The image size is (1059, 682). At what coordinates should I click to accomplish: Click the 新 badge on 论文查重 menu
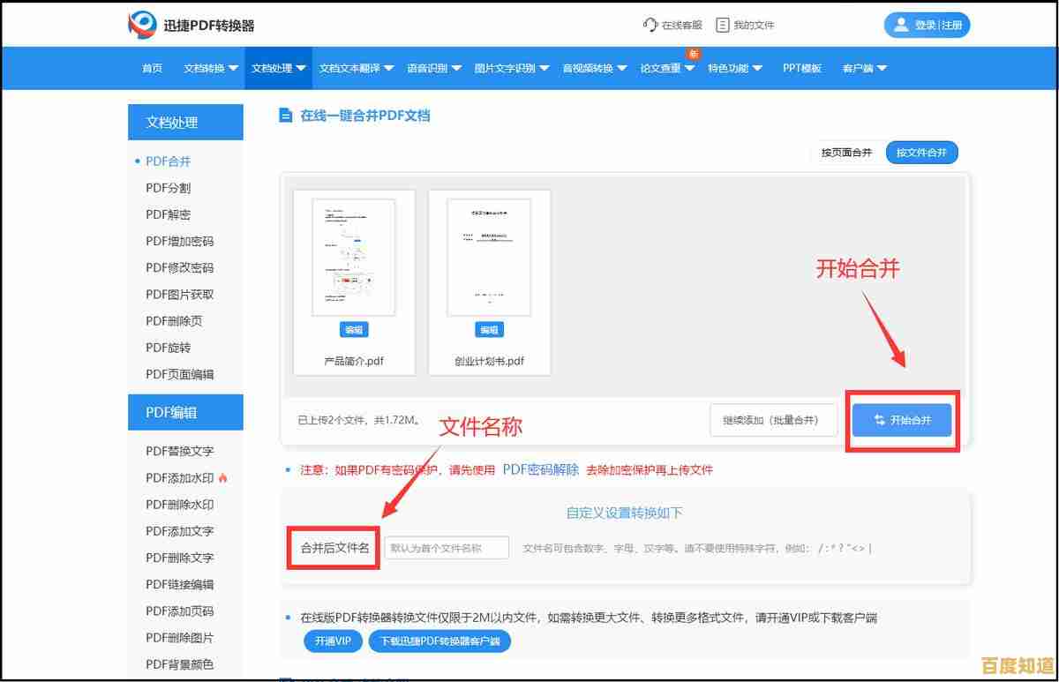point(693,54)
